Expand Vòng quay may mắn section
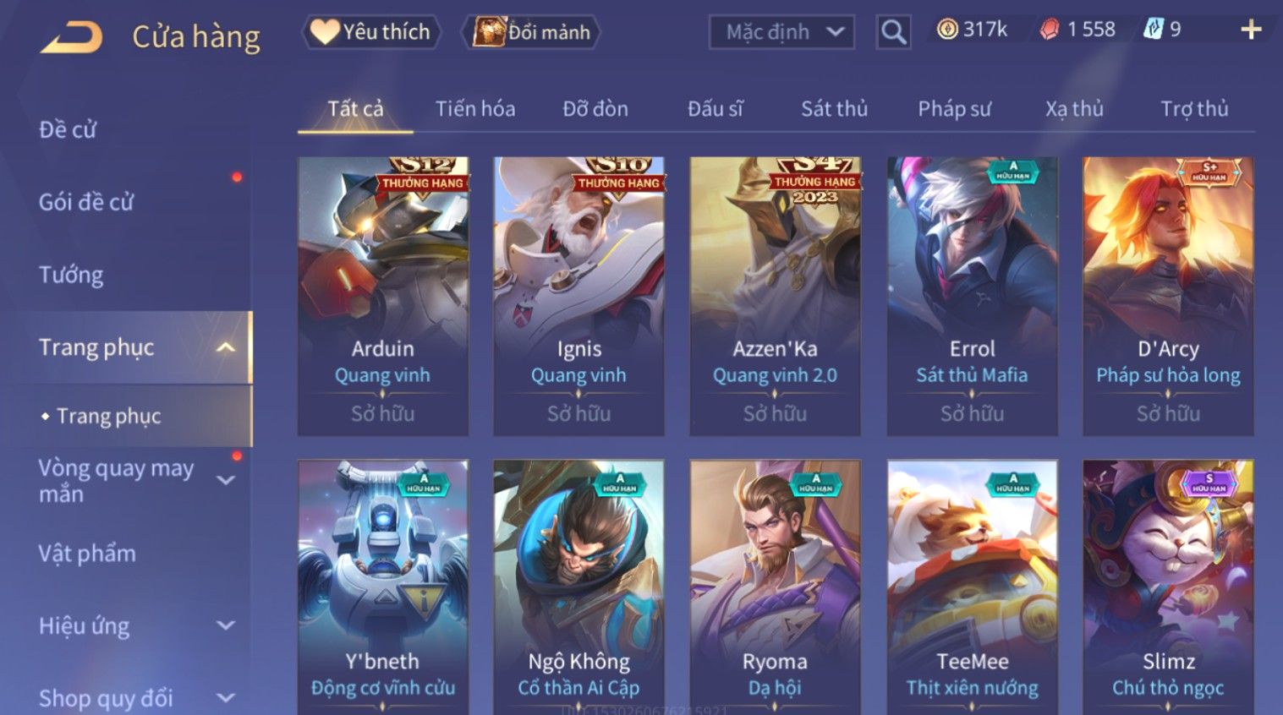The width and height of the screenshot is (1283, 715). click(225, 480)
